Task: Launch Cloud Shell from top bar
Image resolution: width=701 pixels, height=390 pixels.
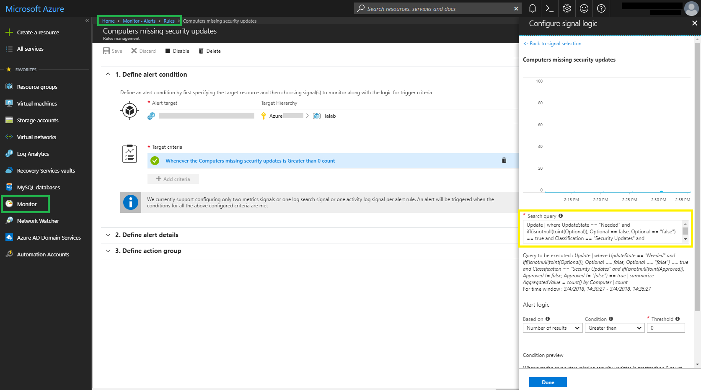Action: (x=549, y=8)
